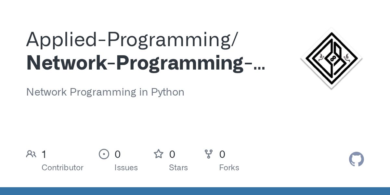The width and height of the screenshot is (390, 195).
Task: Click the "Stars" label
Action: [x=178, y=168]
